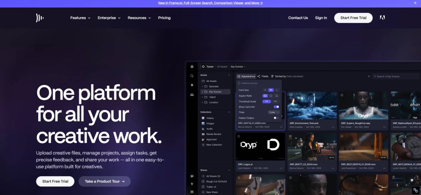Click the cloud upload icon in sidebar

click(x=192, y=95)
